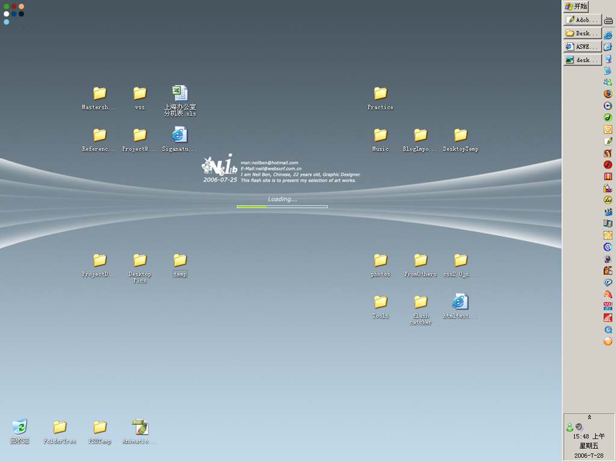Select the Music folder
The image size is (616, 462).
click(380, 140)
